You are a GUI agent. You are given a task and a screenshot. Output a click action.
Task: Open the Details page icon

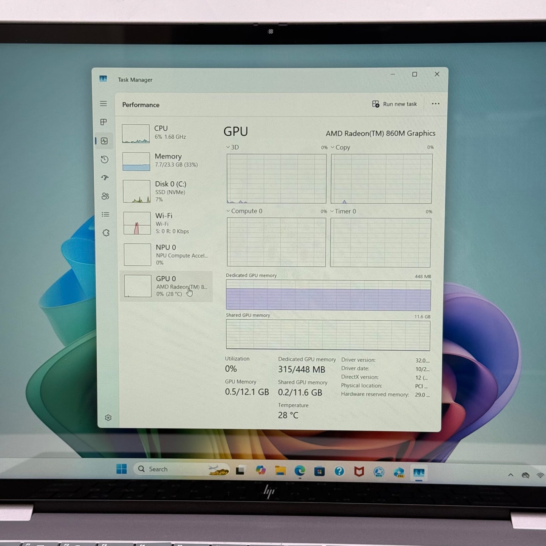tap(105, 215)
